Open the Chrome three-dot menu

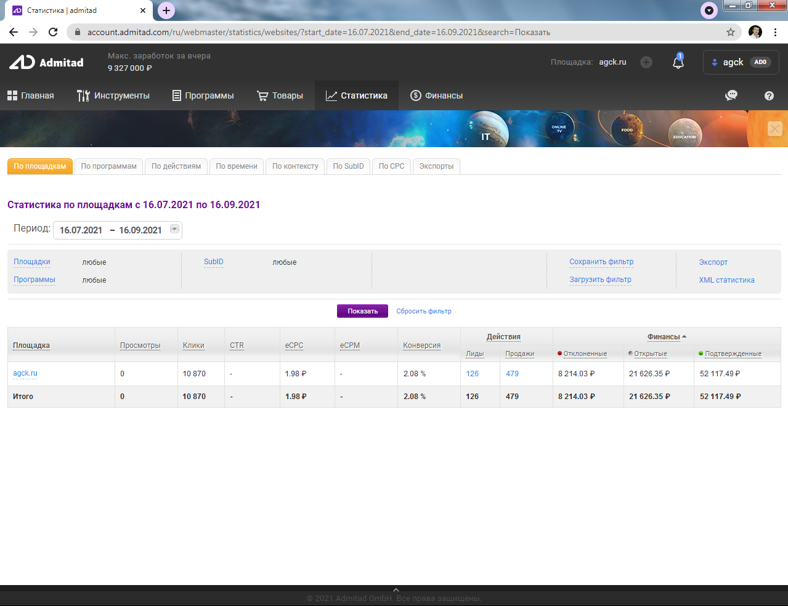click(775, 32)
